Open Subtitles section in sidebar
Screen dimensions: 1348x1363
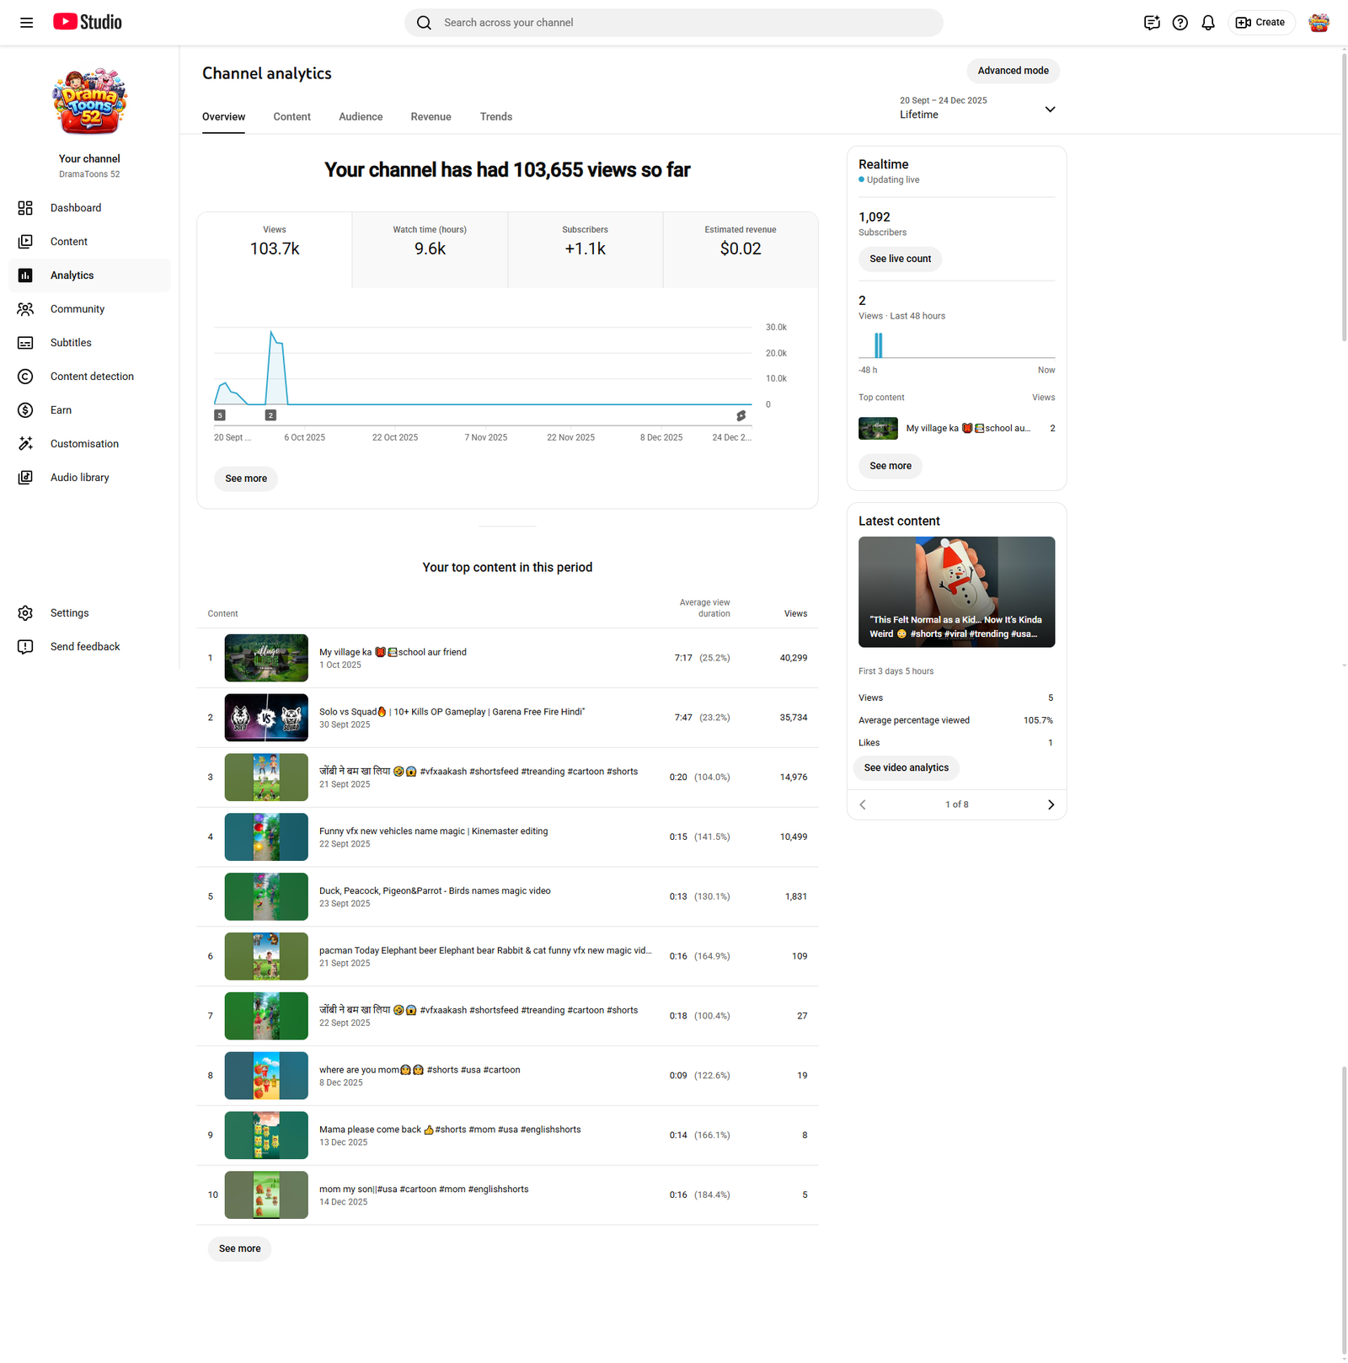pos(71,343)
